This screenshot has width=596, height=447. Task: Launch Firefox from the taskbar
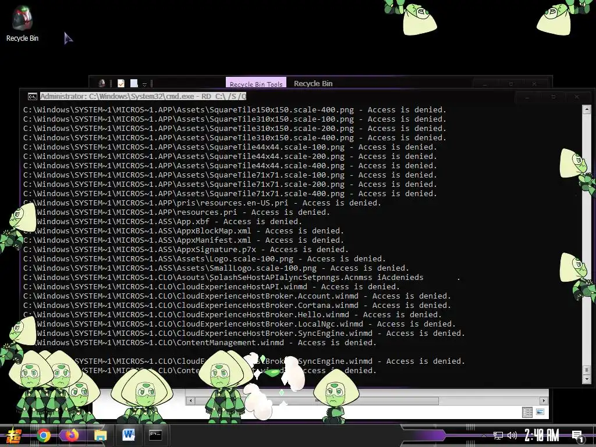(x=72, y=435)
